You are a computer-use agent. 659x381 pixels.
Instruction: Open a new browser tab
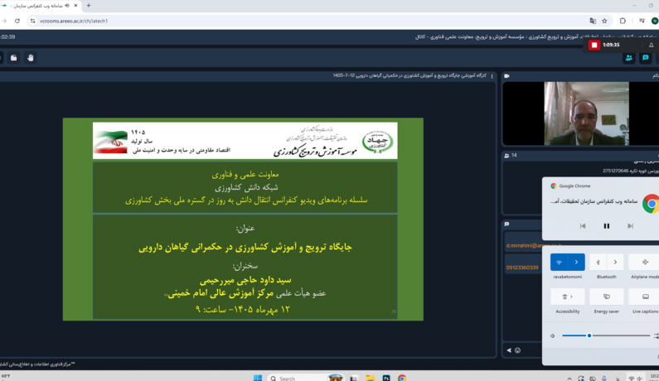[x=89, y=6]
